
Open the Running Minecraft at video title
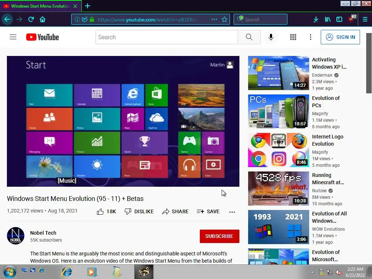(328, 179)
